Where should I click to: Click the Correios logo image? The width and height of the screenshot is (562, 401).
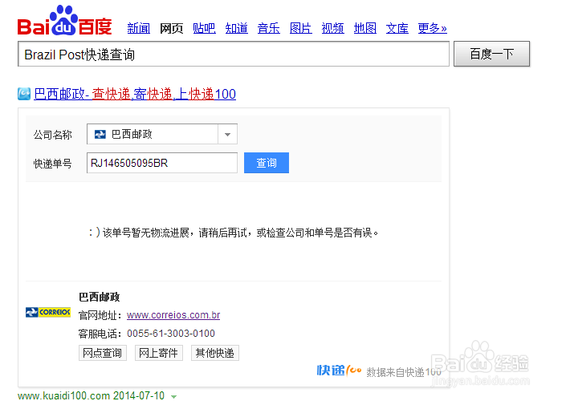48,312
